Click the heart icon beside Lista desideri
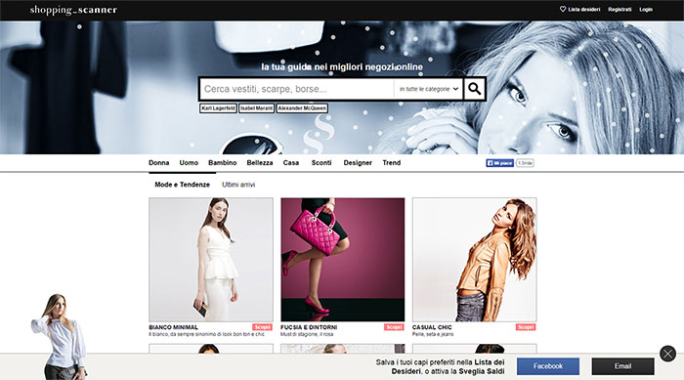This screenshot has width=684, height=380. coord(563,9)
